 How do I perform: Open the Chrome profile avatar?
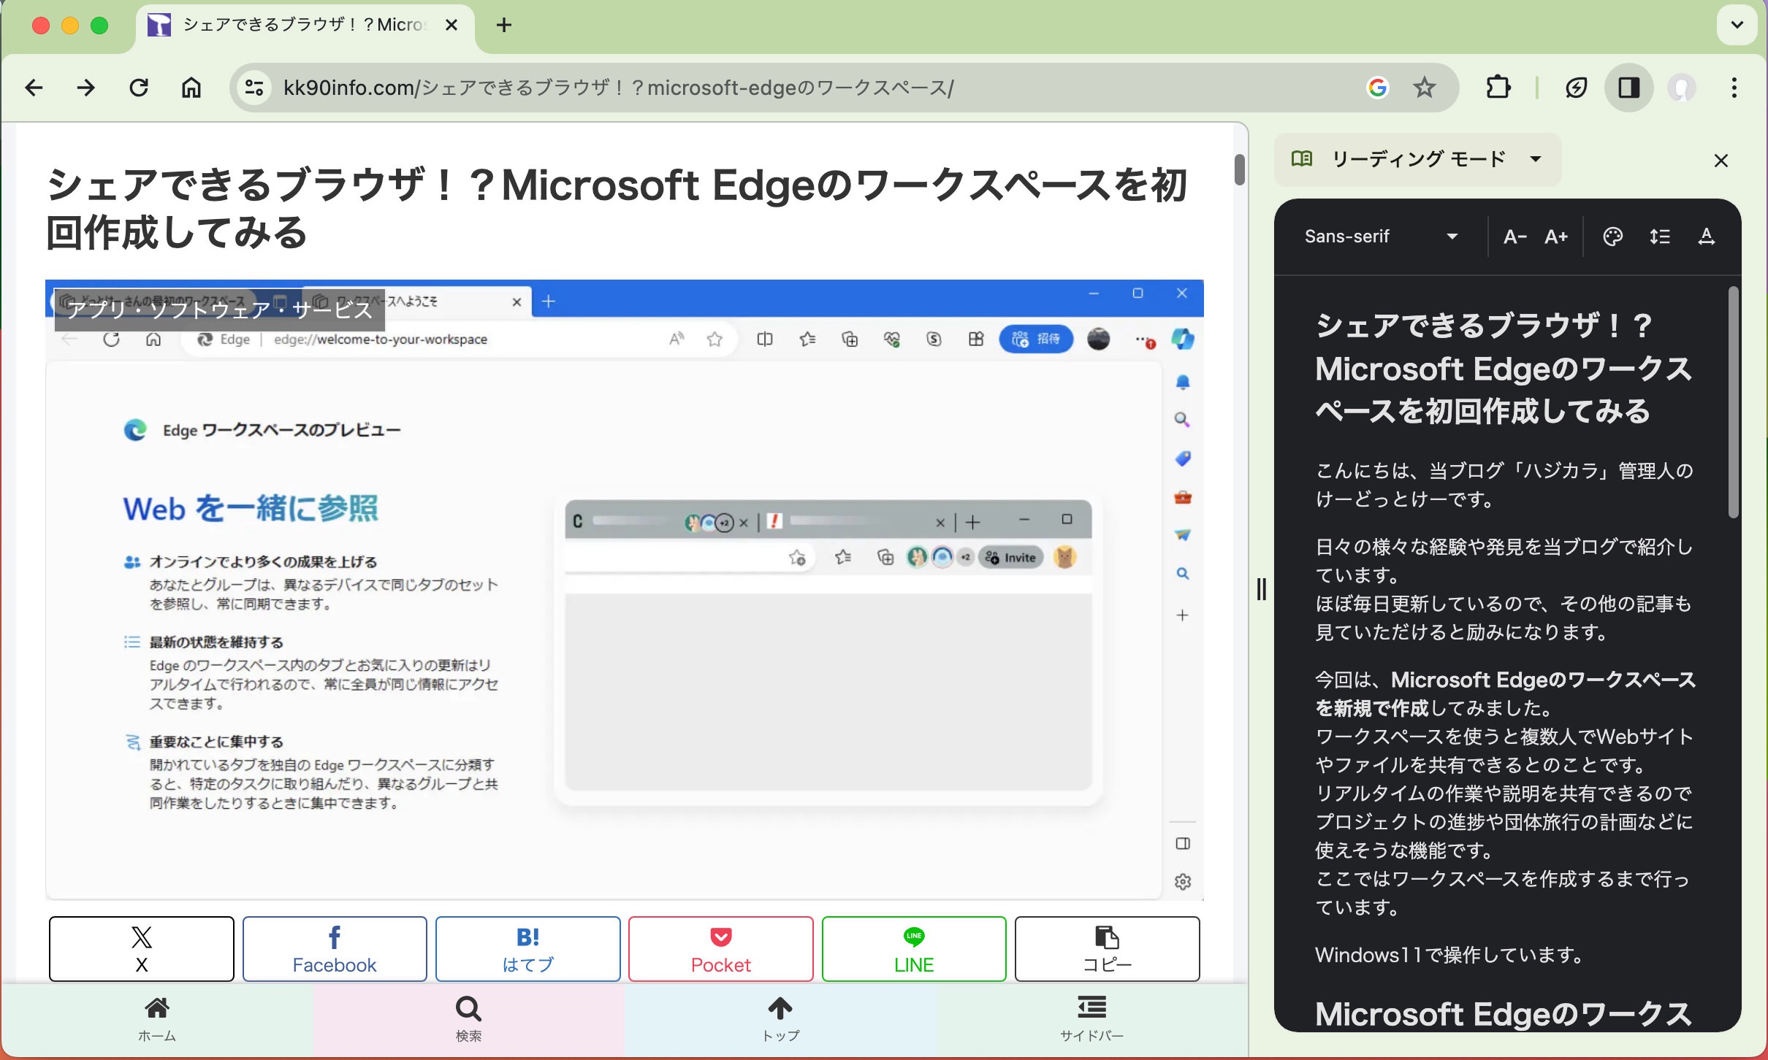tap(1681, 88)
